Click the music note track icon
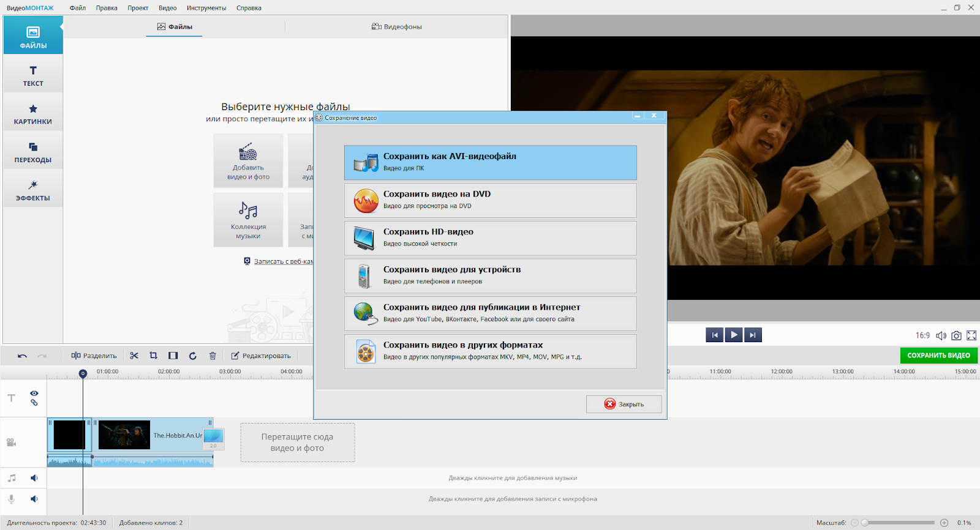The image size is (980, 530). [12, 478]
